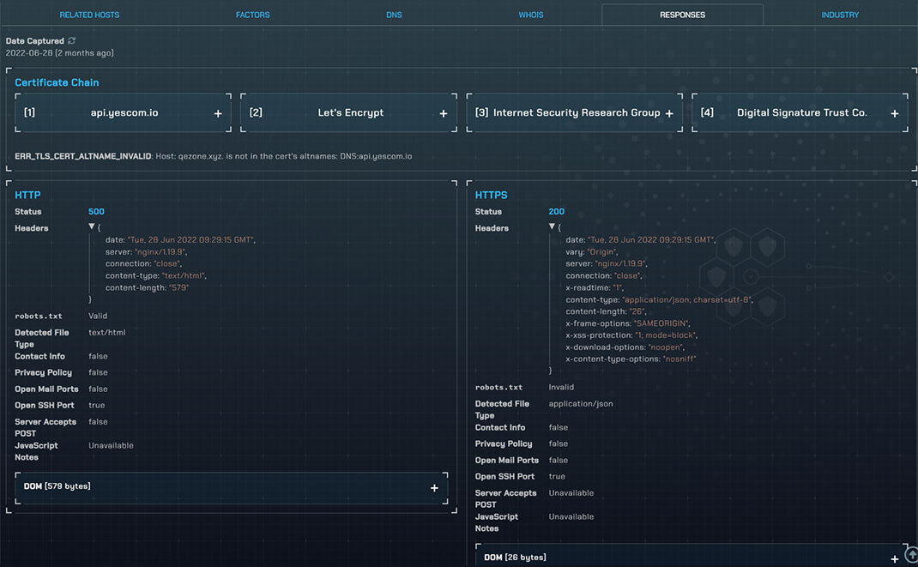The width and height of the screenshot is (918, 567).
Task: Click the refresh icon beside Date Captured
Action: coord(71,40)
